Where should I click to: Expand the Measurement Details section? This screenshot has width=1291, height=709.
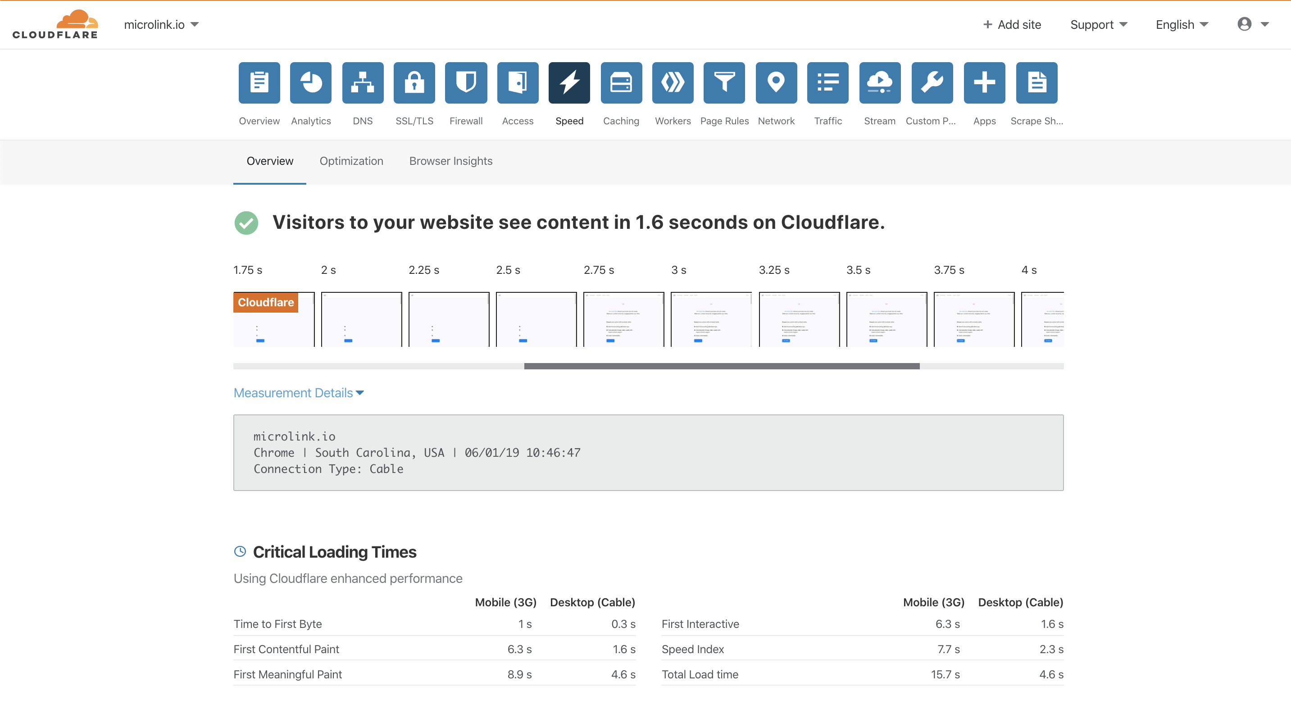pyautogui.click(x=299, y=393)
